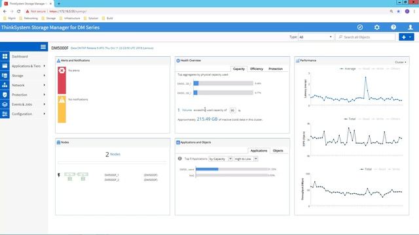Open the settings gear in blue header
Screen dimensions: 419x235
[377, 27]
